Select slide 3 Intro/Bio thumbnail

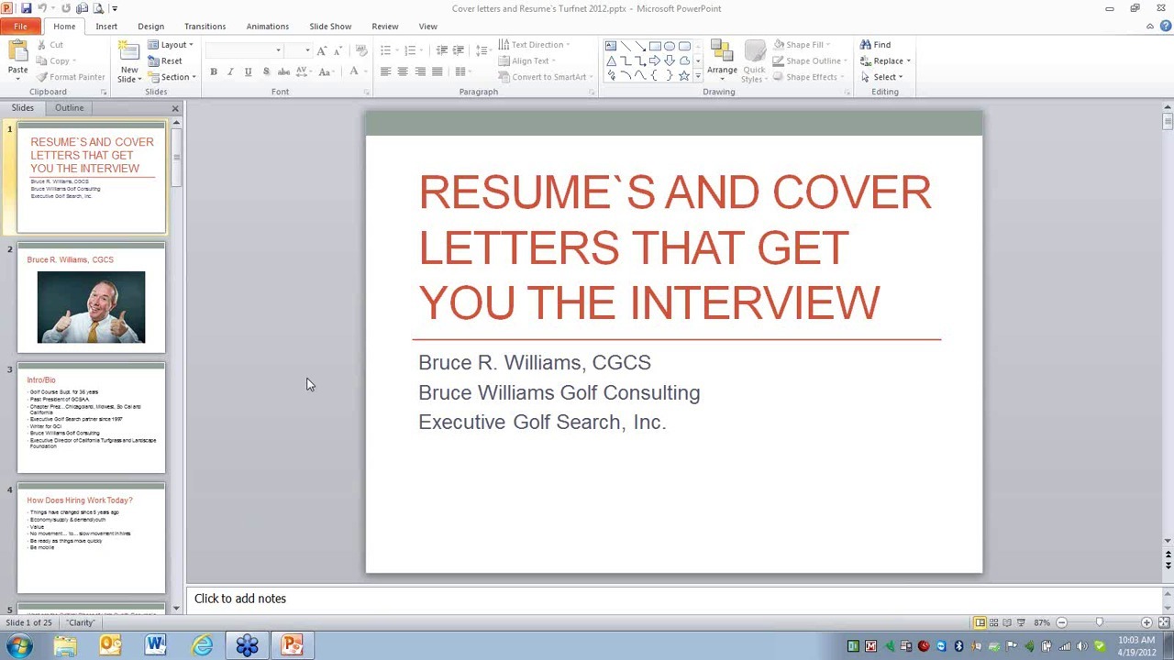(91, 418)
